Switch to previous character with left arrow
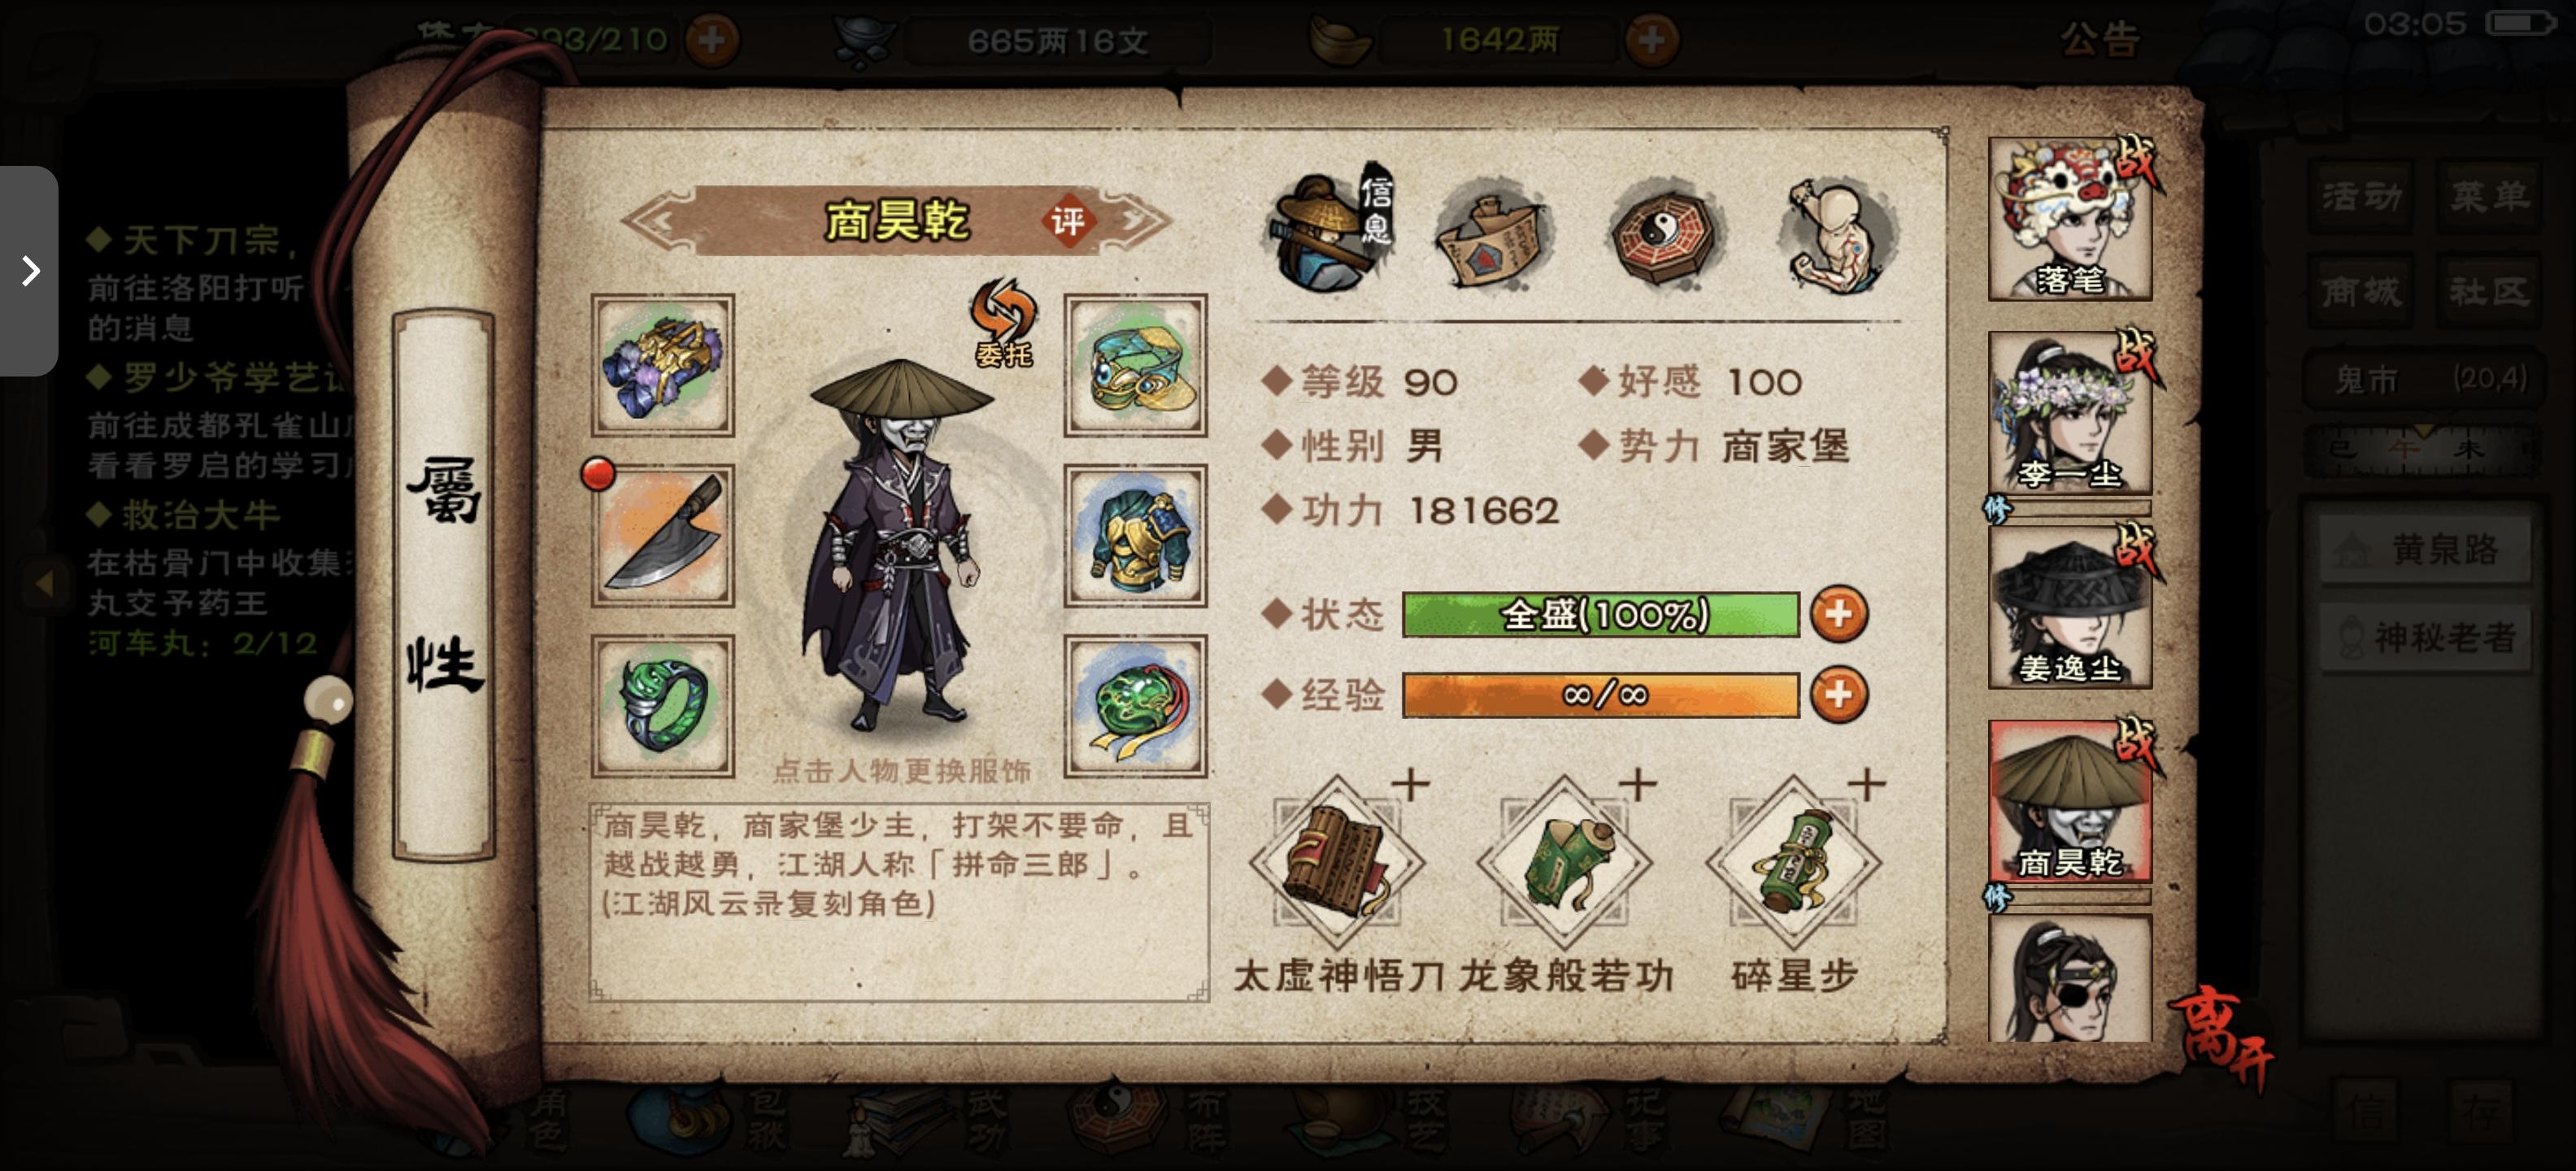 (659, 221)
